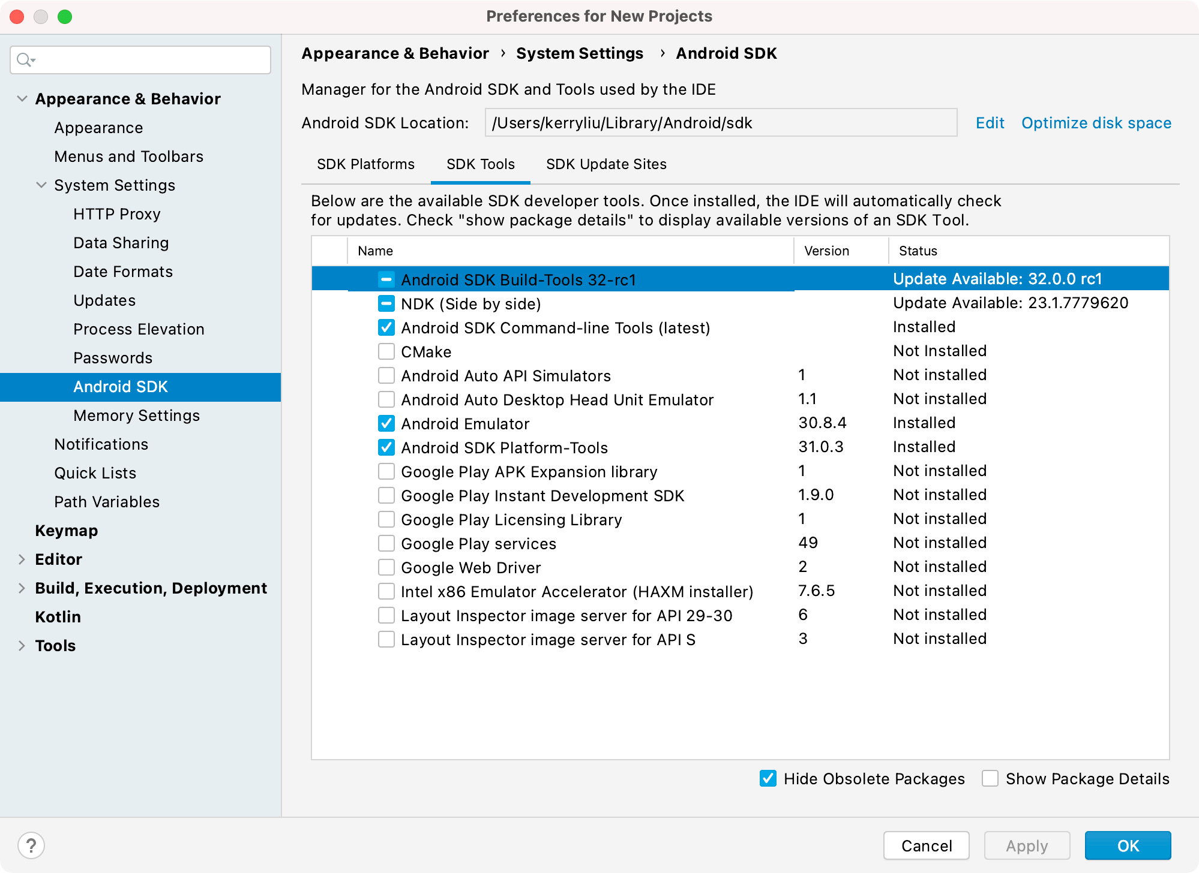Click Optimize disk space link
Screen dimensions: 1199x873
click(1096, 123)
